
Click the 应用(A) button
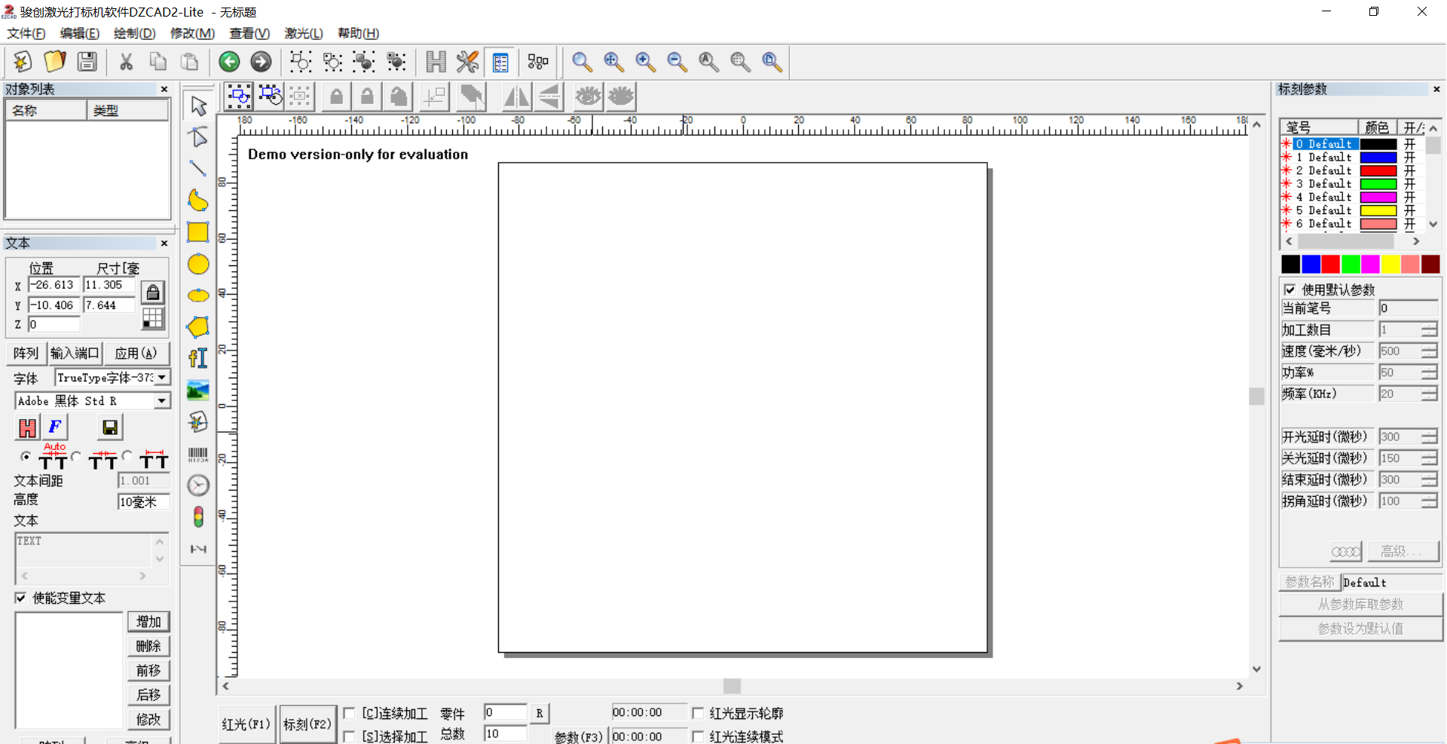[x=136, y=353]
